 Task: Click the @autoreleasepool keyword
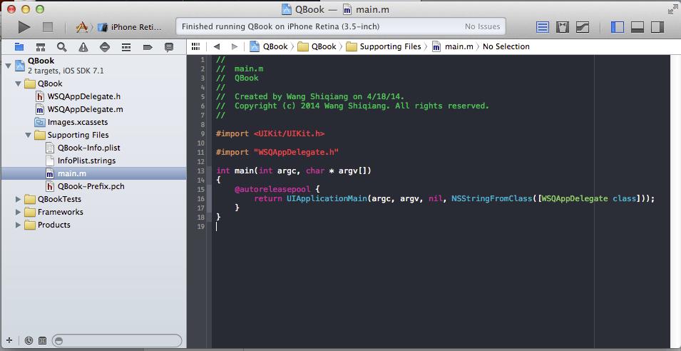point(272,189)
